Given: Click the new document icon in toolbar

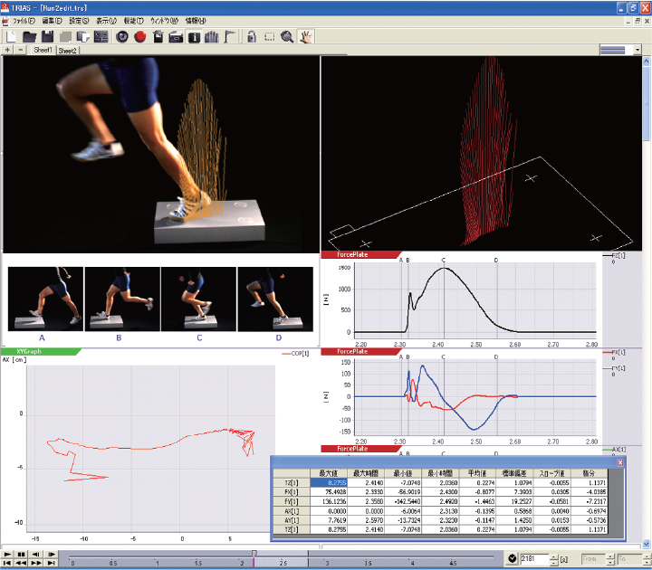Looking at the screenshot, I should click(x=12, y=37).
